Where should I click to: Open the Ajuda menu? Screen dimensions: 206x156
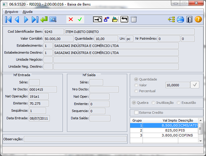(27, 12)
